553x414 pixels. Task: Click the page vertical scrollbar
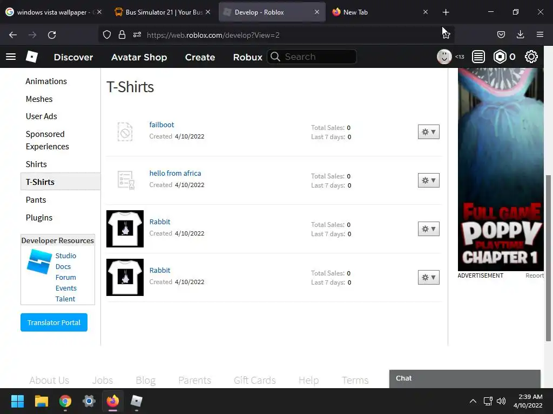coord(548,258)
